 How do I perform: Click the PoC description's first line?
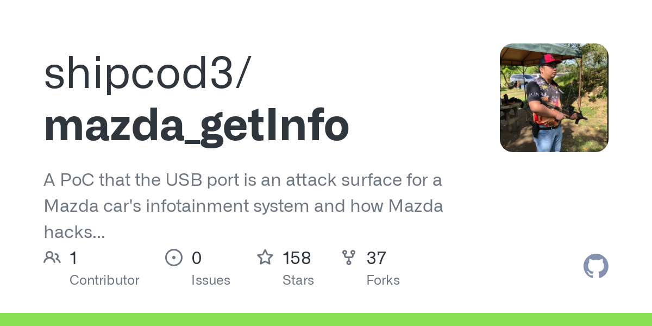(x=242, y=180)
